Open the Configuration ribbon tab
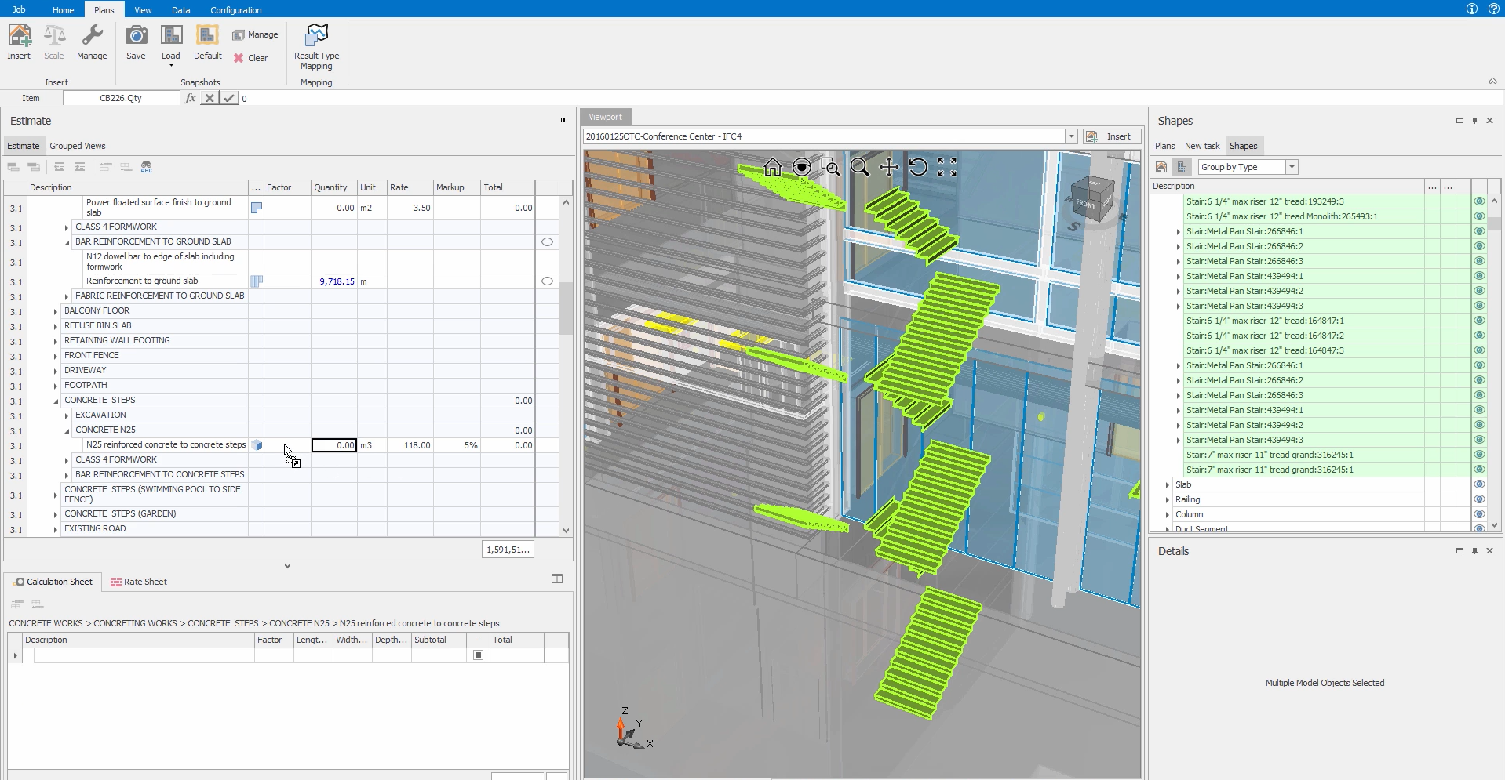1505x780 pixels. pos(235,10)
